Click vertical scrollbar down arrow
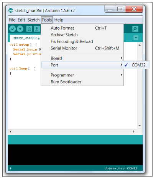Screen dimensions: 156x179 pos(140,126)
